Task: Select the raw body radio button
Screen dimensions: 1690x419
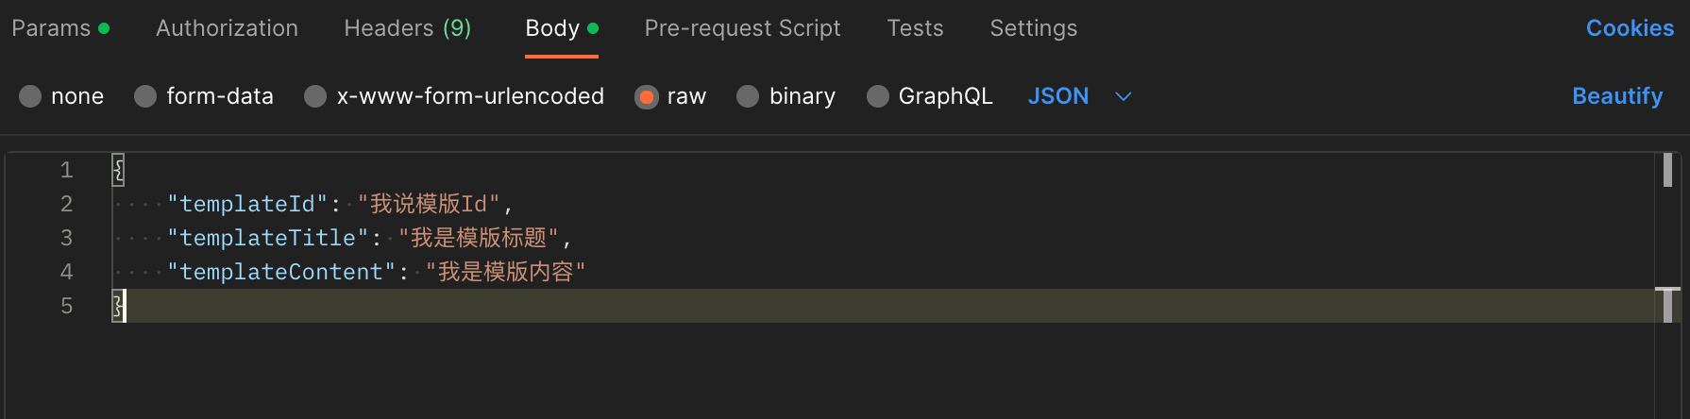Action: coord(647,96)
